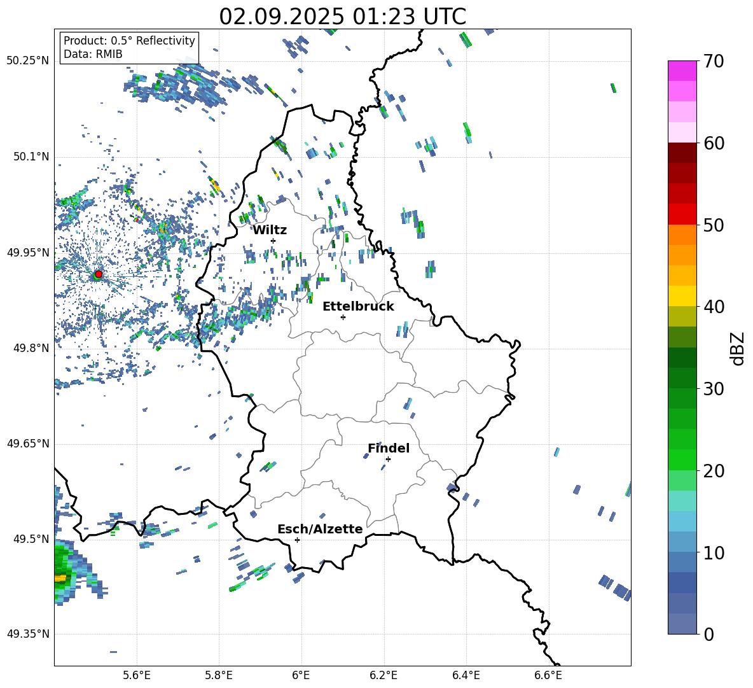
Task: Click the Esch/Alzette city label
Action: point(320,529)
